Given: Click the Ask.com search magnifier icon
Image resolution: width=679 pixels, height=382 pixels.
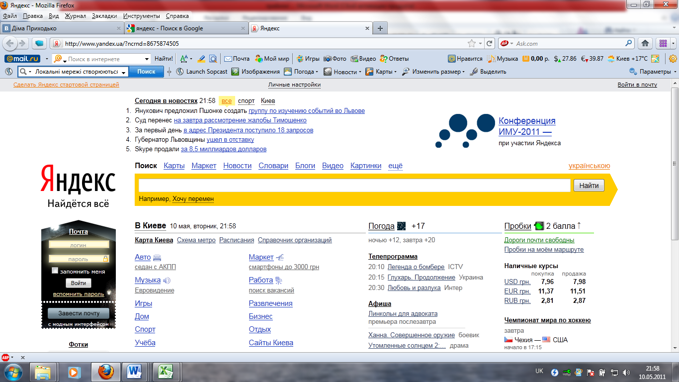Looking at the screenshot, I should (x=629, y=43).
